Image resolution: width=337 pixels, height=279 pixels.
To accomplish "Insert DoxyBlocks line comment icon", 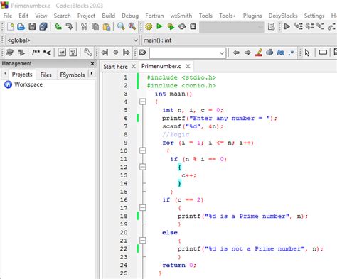I will (47, 53).
